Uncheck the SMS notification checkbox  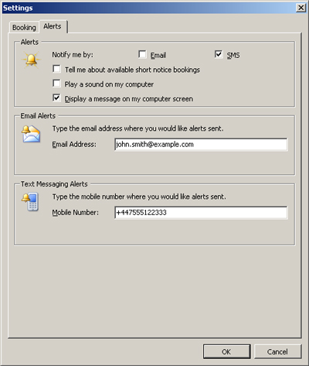(219, 54)
